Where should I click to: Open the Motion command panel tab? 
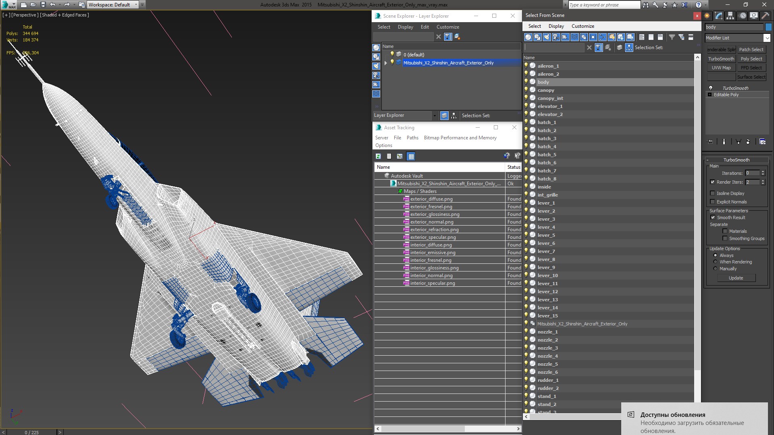(743, 16)
